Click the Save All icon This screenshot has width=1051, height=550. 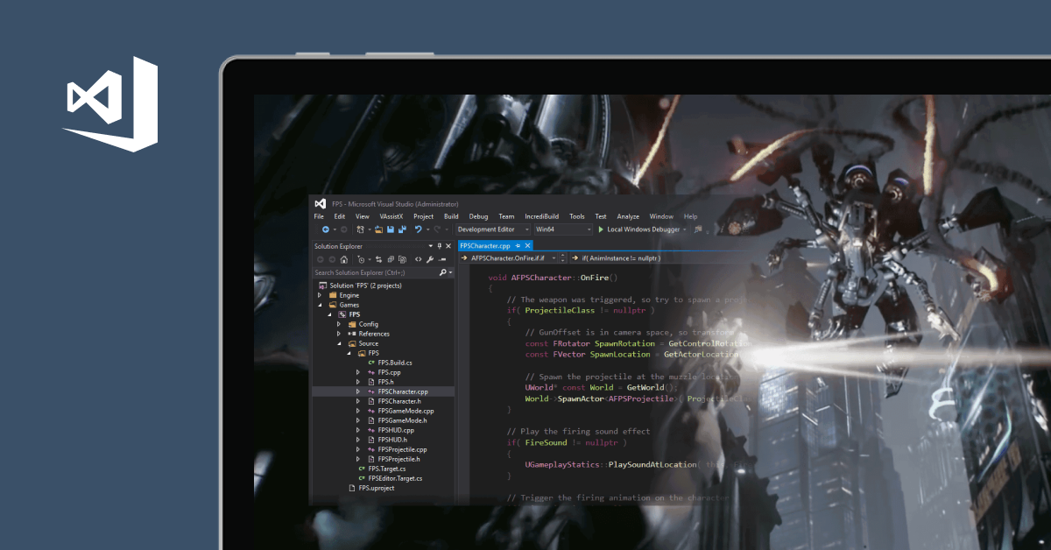tap(401, 229)
